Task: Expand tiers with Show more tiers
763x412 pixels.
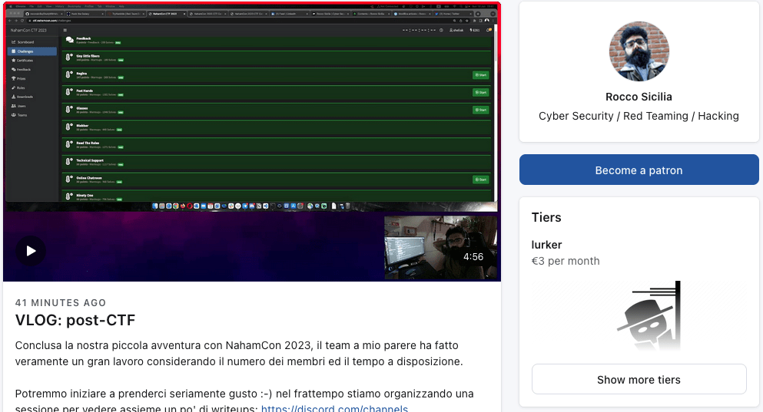Action: pyautogui.click(x=639, y=379)
